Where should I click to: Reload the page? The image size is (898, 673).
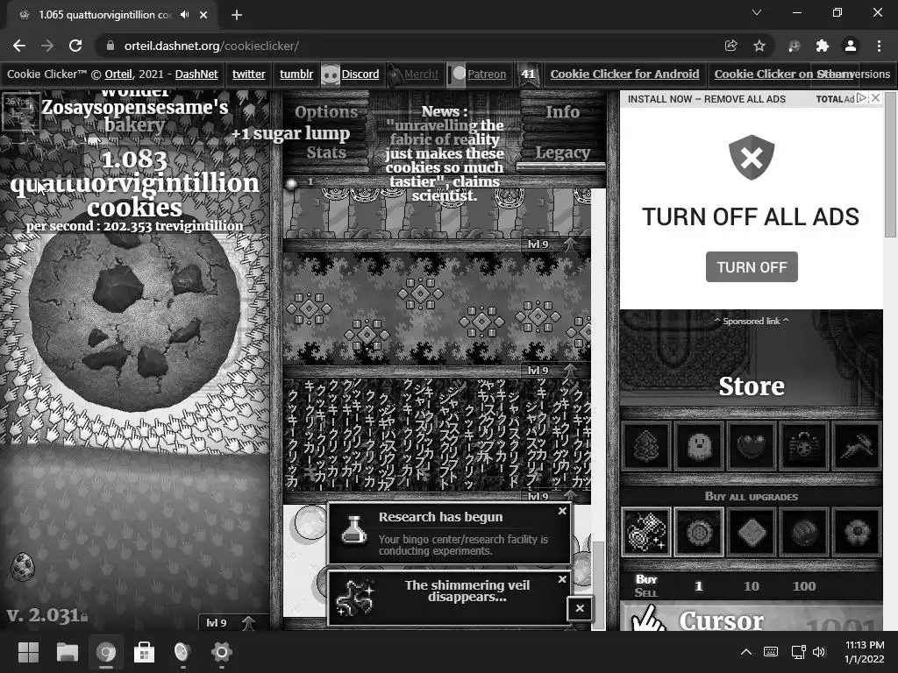[x=75, y=46]
